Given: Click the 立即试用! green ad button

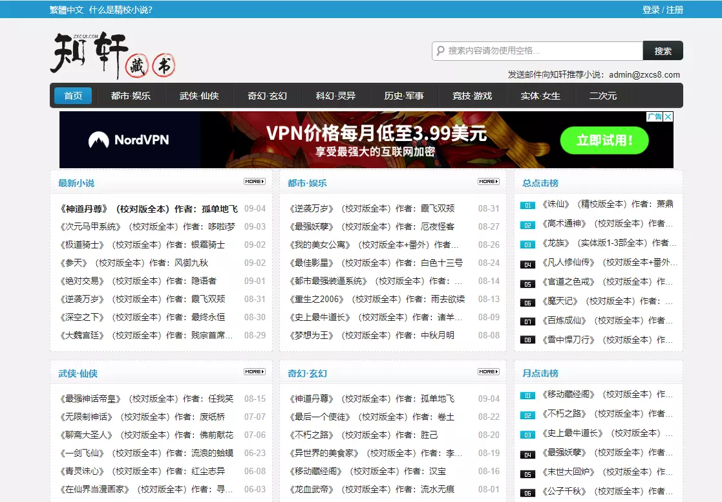Looking at the screenshot, I should click(604, 140).
